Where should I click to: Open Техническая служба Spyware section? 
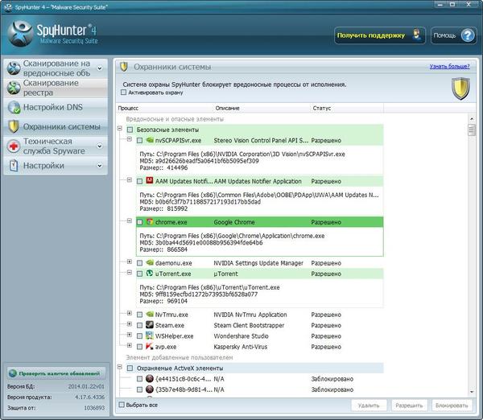coord(56,146)
